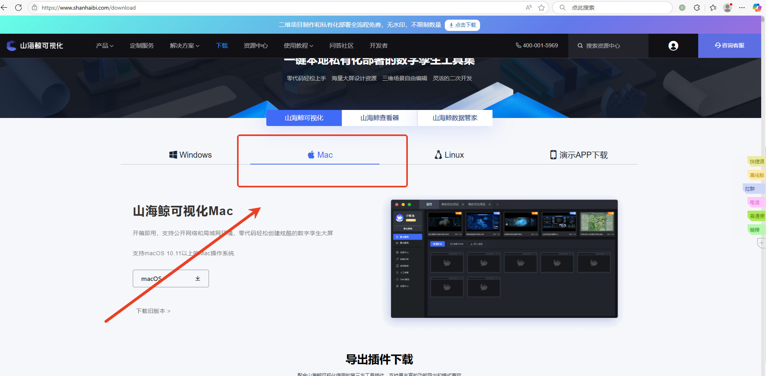Click the 支持macOS 10.11以上 text line

[183, 253]
